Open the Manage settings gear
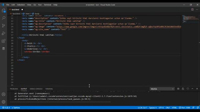200x112 pixels. [x=3, y=102]
